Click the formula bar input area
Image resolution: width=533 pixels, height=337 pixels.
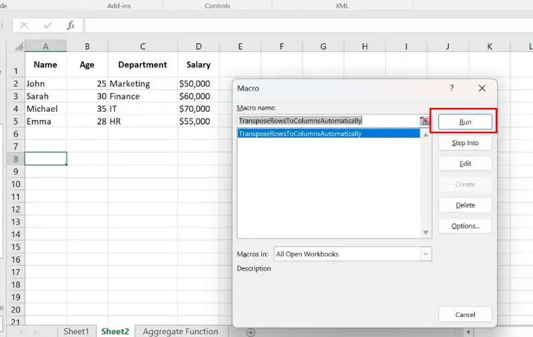point(308,25)
